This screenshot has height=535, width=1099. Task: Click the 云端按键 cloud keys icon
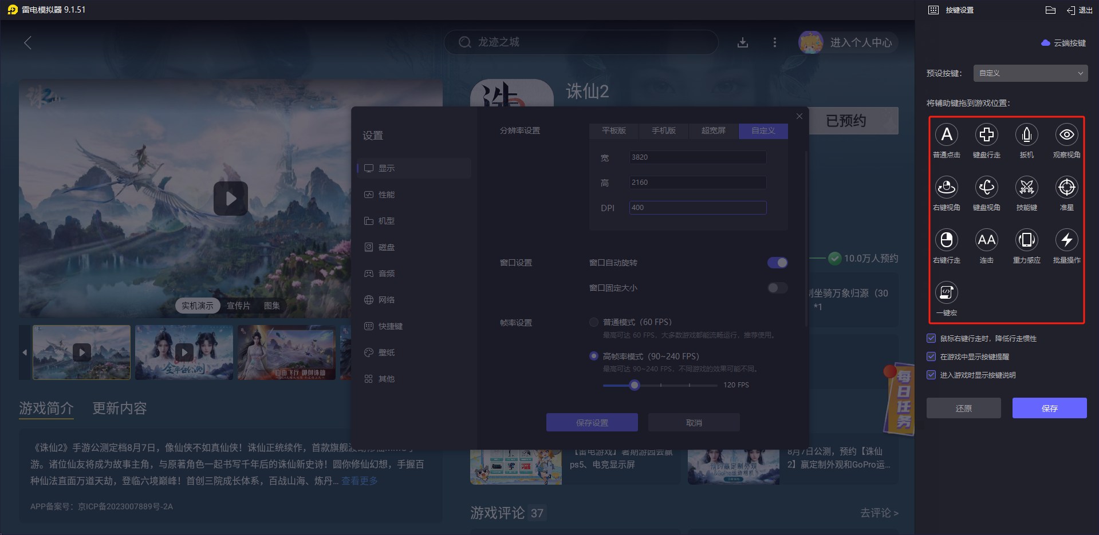click(x=1046, y=43)
